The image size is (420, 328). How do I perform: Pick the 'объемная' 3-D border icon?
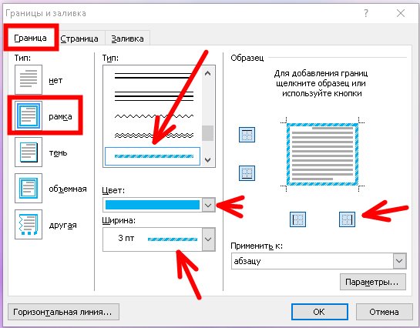tap(29, 188)
